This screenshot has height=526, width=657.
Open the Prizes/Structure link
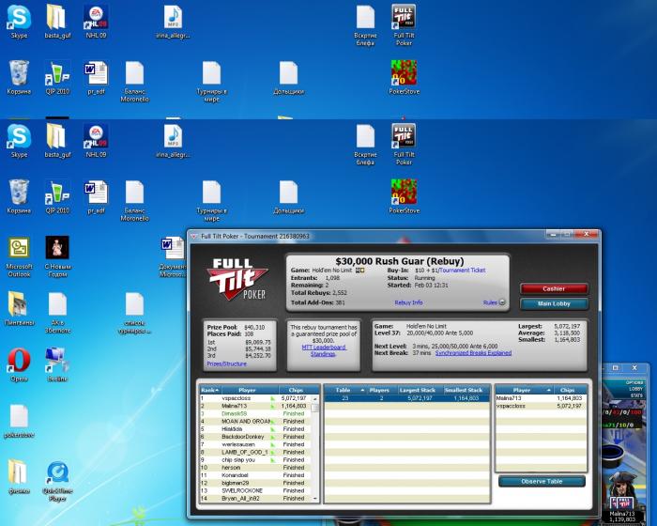coord(227,364)
